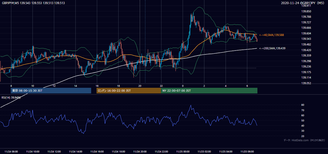The width and height of the screenshot is (328, 154).
Task: Click RSI level 20 on the scale
Action: (303, 136)
